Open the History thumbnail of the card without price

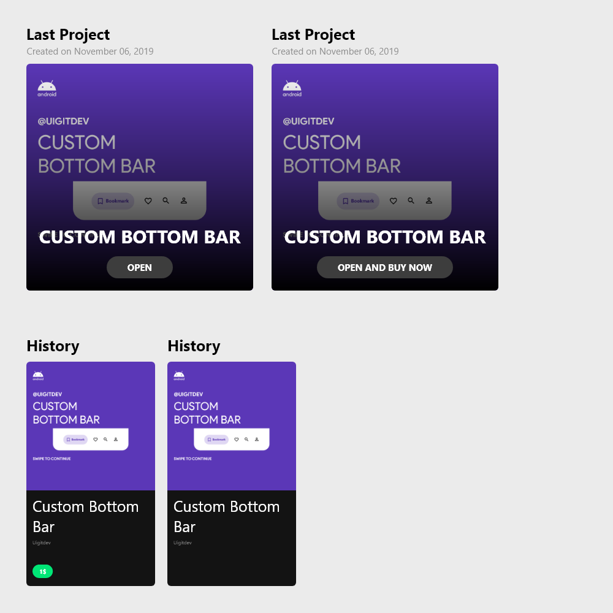tap(232, 426)
